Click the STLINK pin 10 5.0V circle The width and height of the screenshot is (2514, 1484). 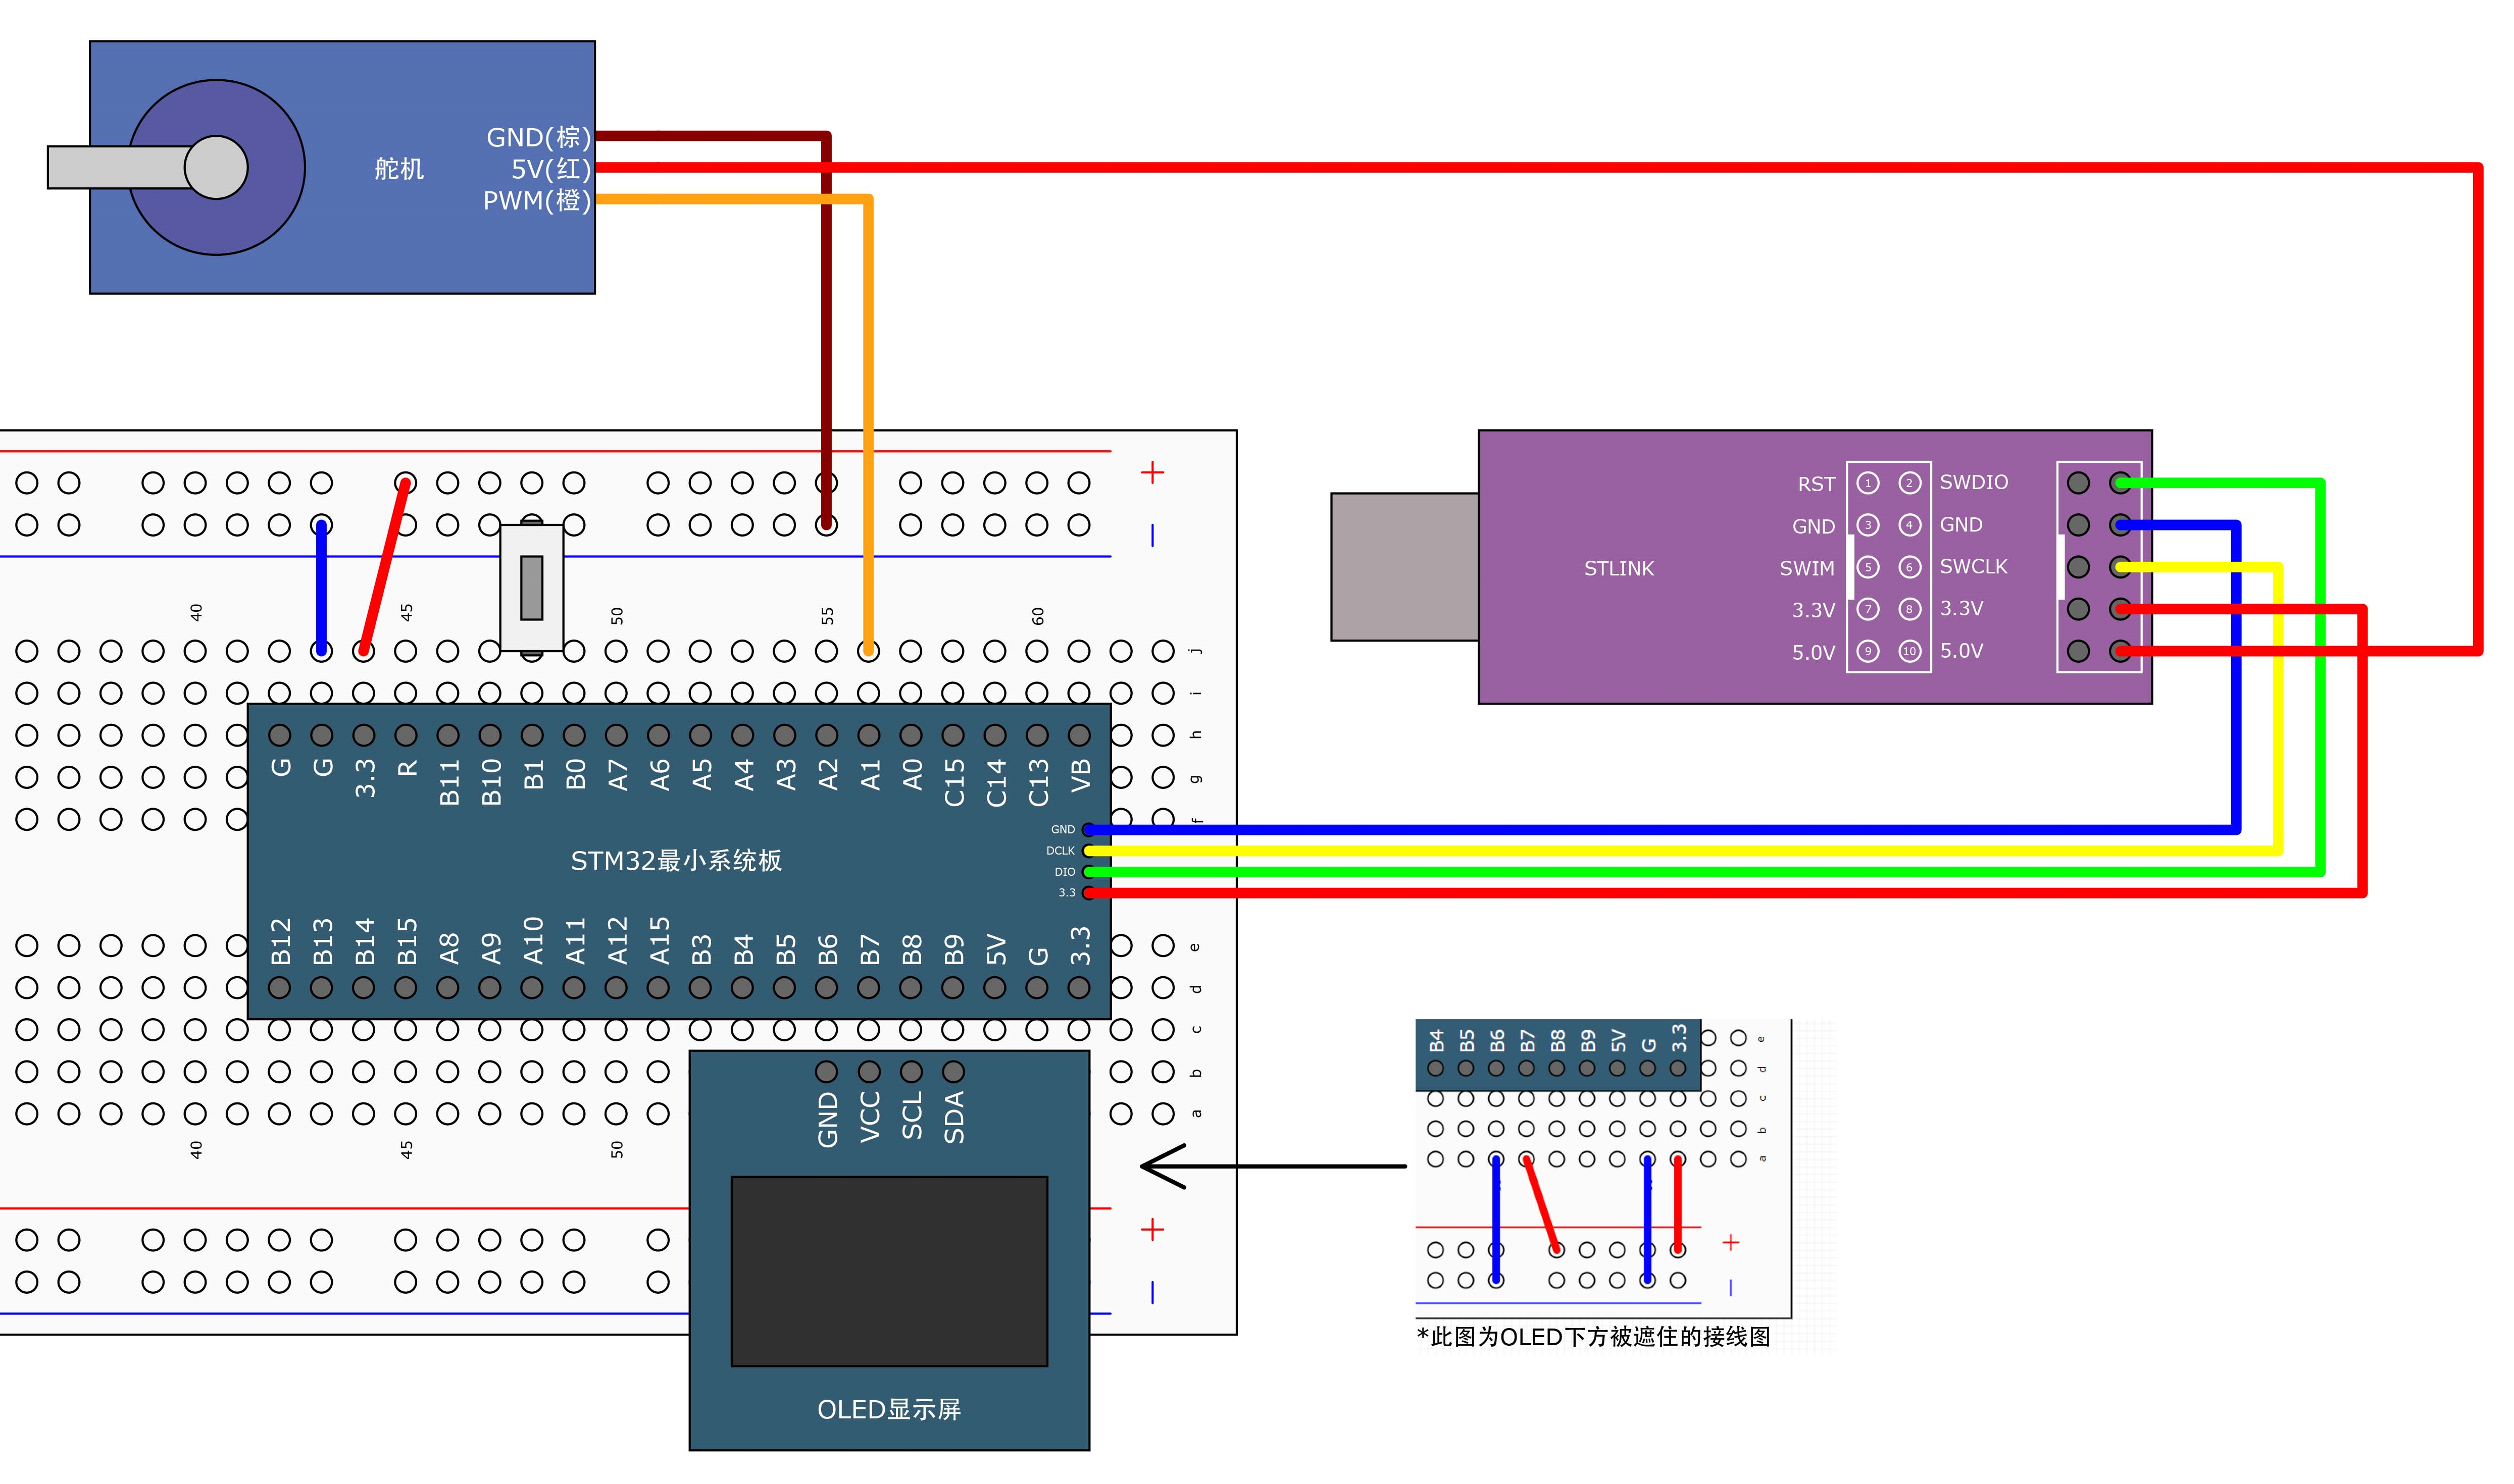(x=1909, y=651)
